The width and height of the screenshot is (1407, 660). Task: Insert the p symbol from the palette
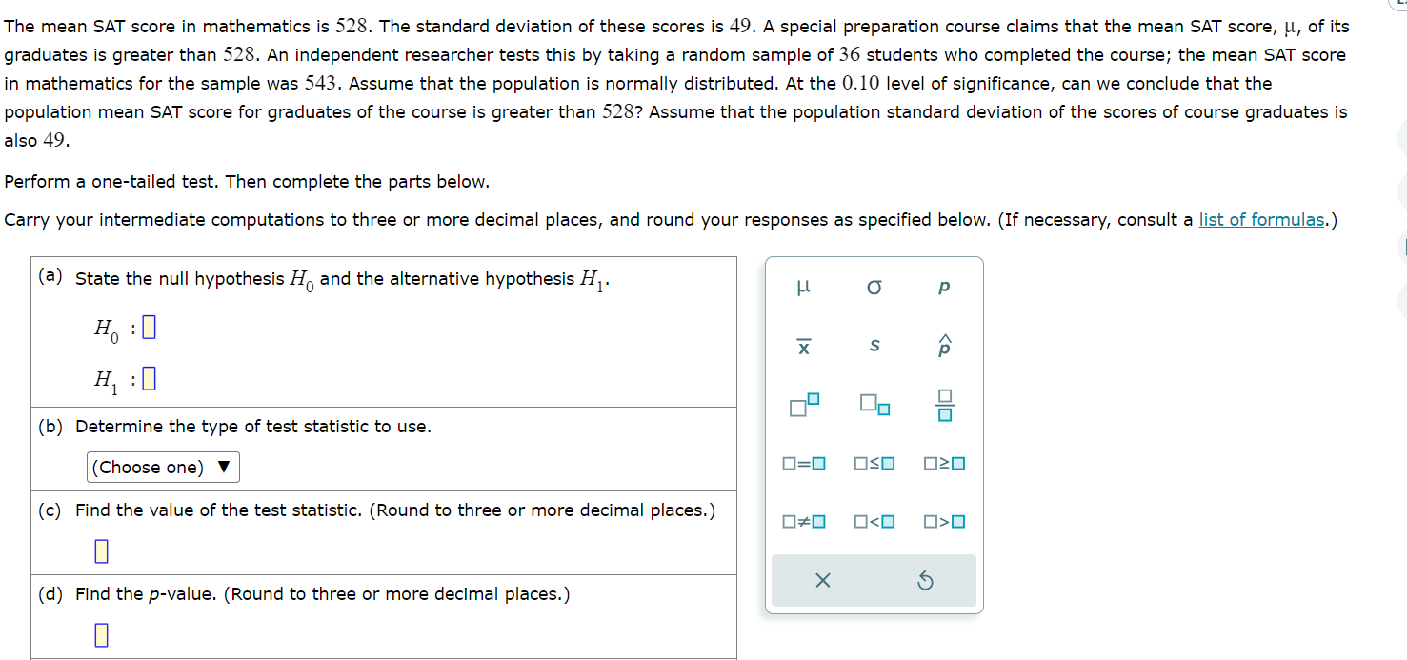[942, 287]
